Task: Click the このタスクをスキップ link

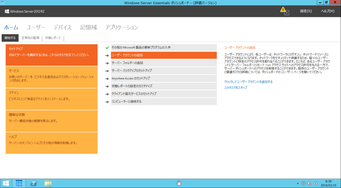Action: pyautogui.click(x=236, y=88)
